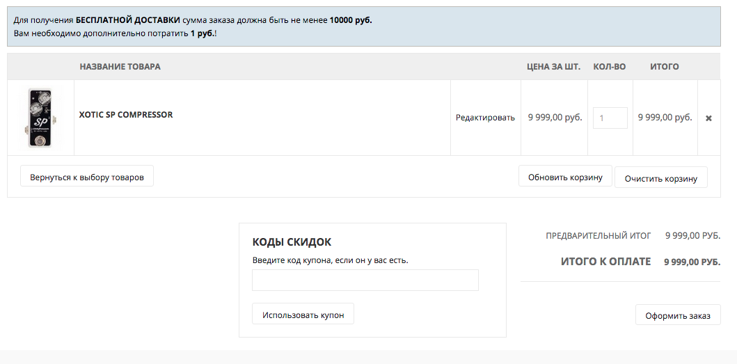Click the Обновить корзину button

click(x=565, y=177)
